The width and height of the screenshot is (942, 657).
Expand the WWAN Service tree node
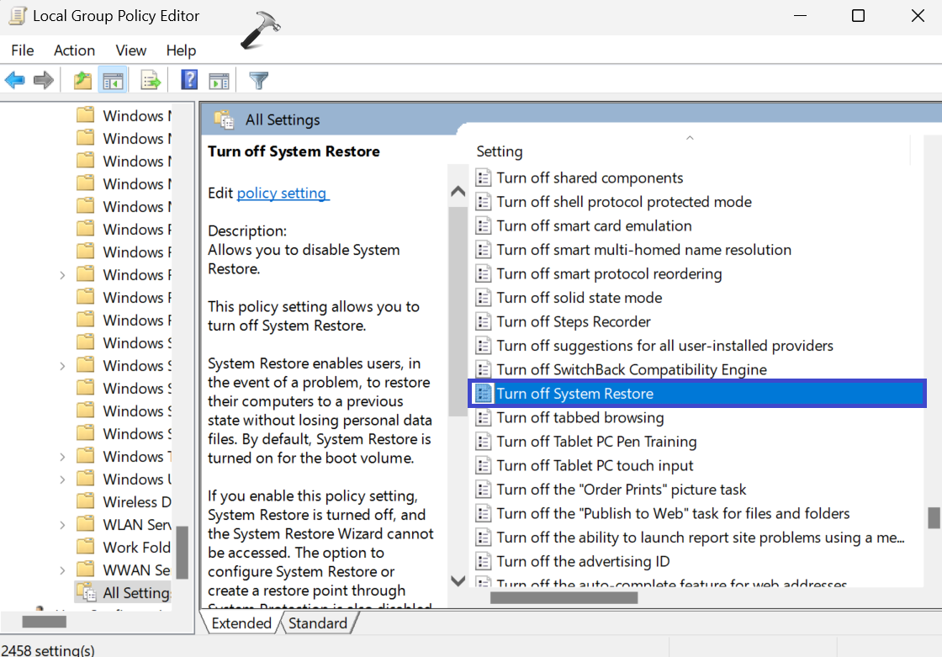[63, 570]
